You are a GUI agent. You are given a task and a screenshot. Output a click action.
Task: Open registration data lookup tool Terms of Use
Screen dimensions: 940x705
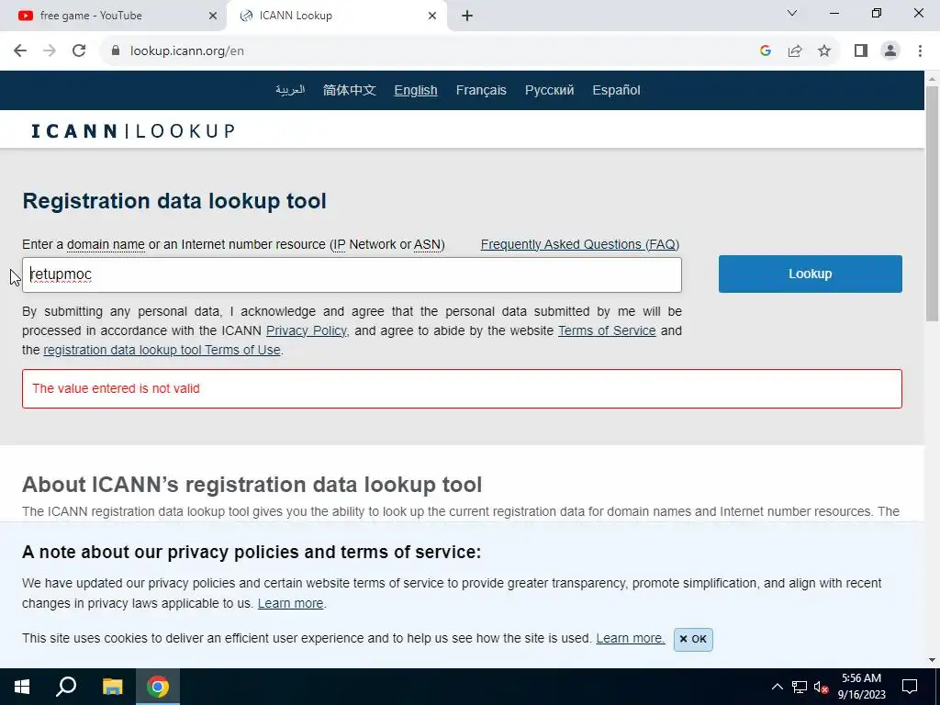pyautogui.click(x=162, y=350)
